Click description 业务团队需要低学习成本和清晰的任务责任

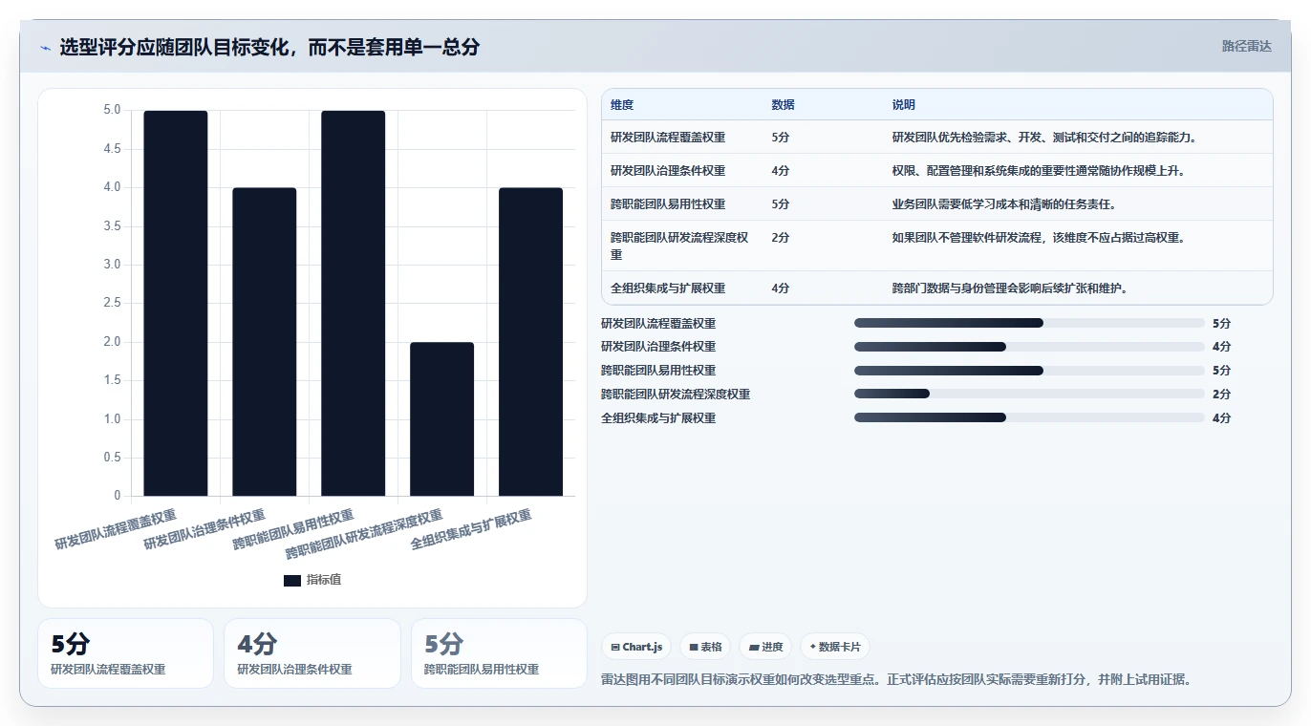[1004, 204]
